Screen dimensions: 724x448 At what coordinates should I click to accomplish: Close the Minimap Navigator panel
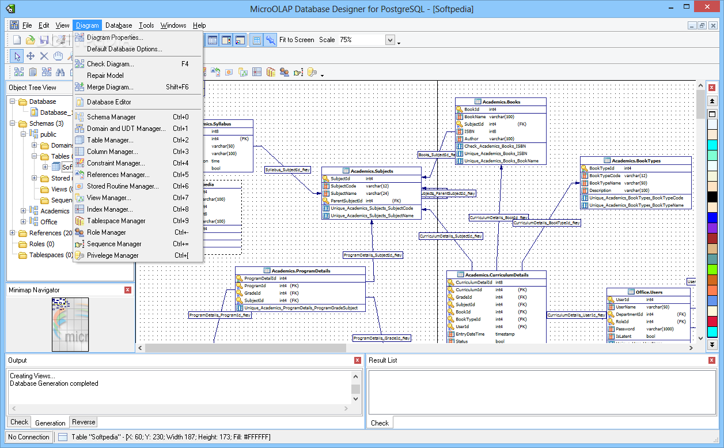(128, 290)
